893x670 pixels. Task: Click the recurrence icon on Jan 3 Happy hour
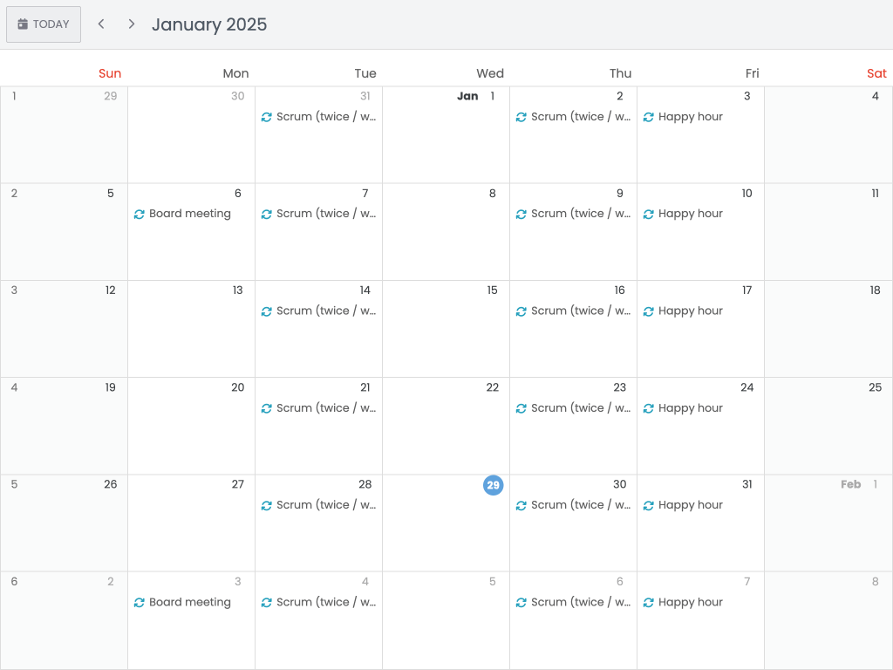[x=648, y=116]
